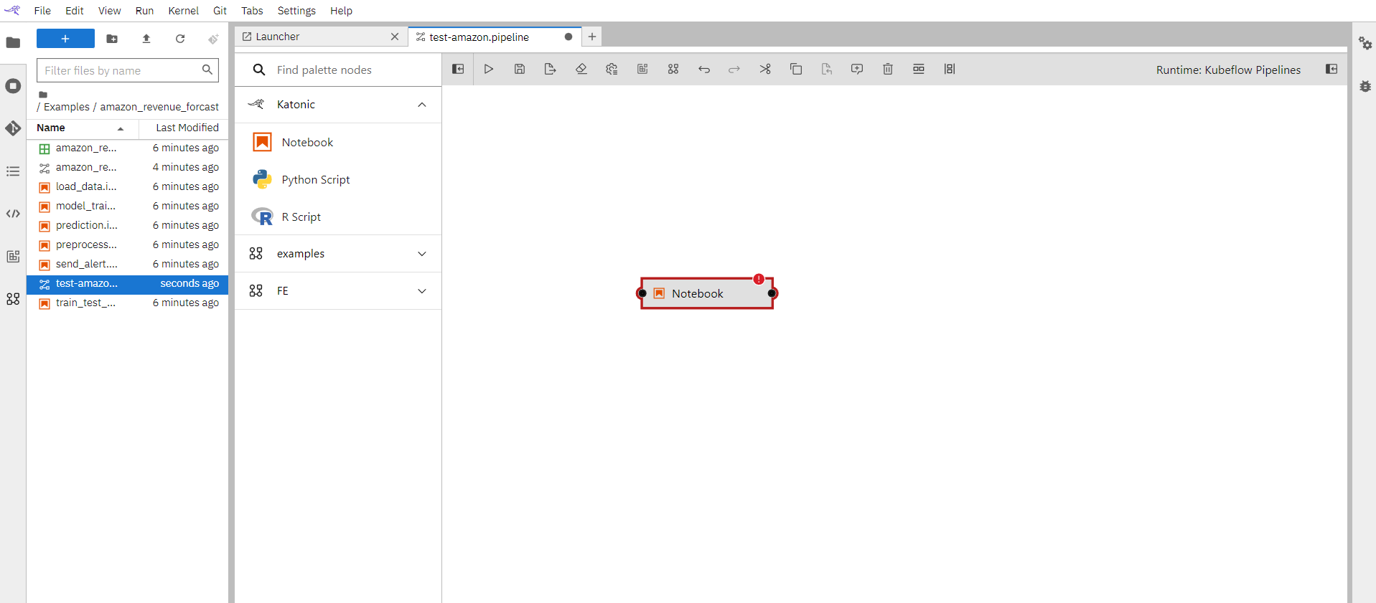Screen dimensions: 1376x603
Task: Open runtimes with the gear toolbar icon
Action: click(612, 69)
